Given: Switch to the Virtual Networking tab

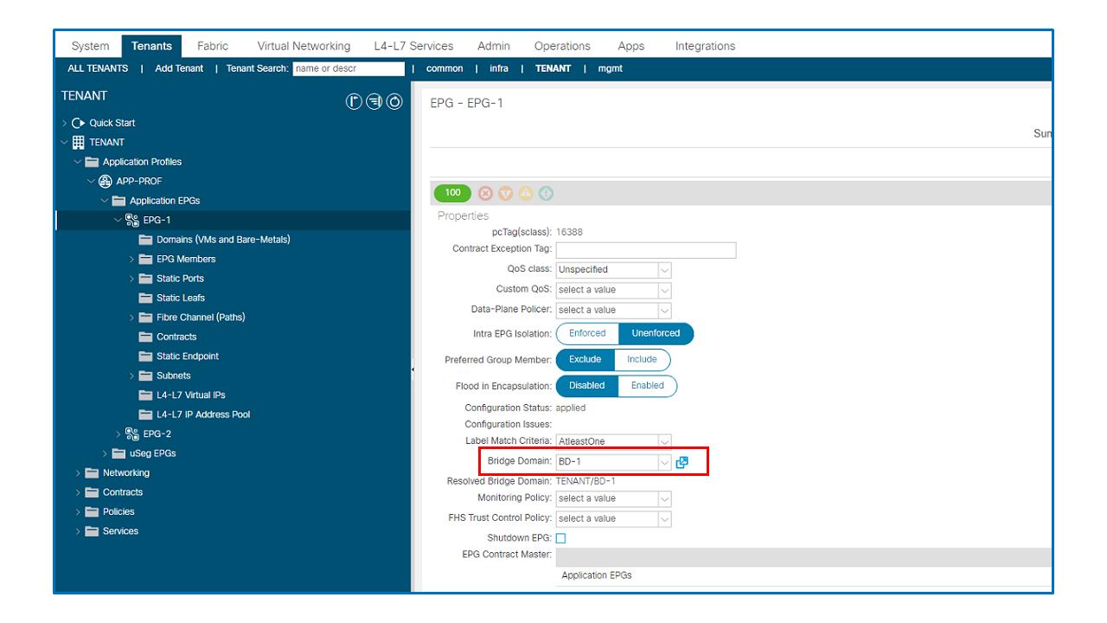Looking at the screenshot, I should pos(304,46).
